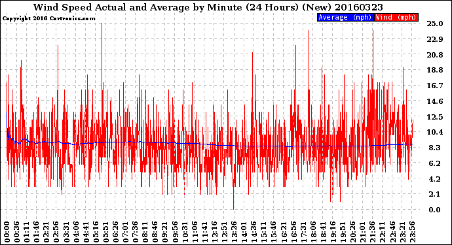The width and height of the screenshot is (452, 245).
Task: Click the 08:11 time axis label
Action: coord(145,232)
